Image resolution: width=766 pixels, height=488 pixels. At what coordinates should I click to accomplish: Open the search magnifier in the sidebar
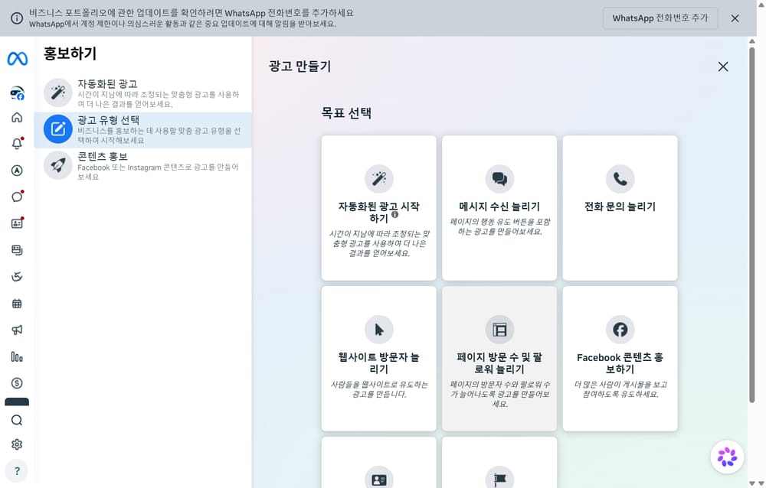(17, 420)
